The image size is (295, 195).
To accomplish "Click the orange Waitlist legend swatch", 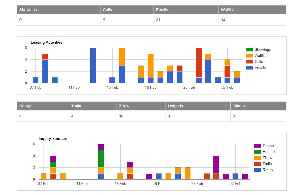I will pyautogui.click(x=249, y=55).
